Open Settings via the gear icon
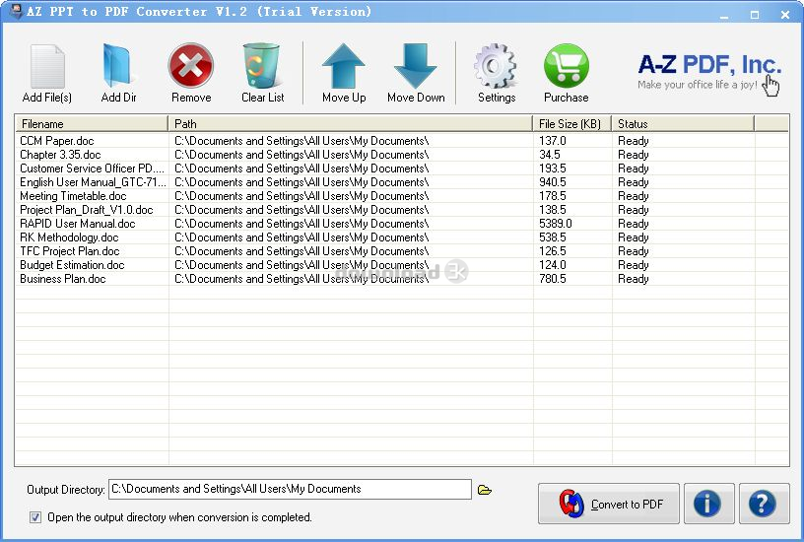The image size is (804, 542). point(496,66)
